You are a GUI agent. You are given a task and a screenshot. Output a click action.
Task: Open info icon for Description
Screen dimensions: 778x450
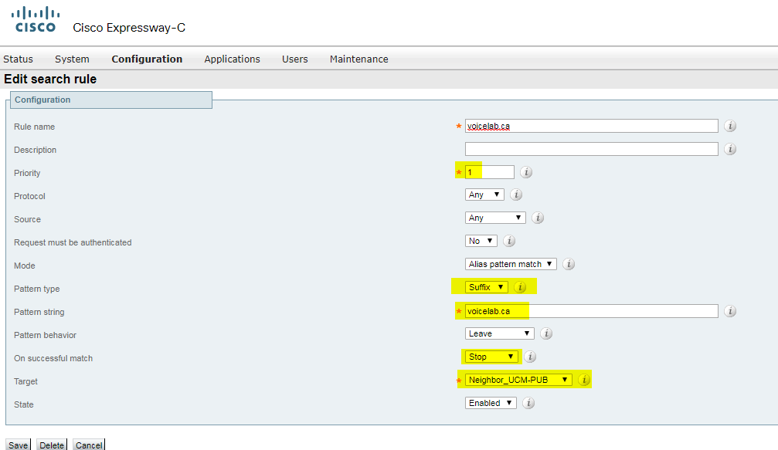[730, 149]
